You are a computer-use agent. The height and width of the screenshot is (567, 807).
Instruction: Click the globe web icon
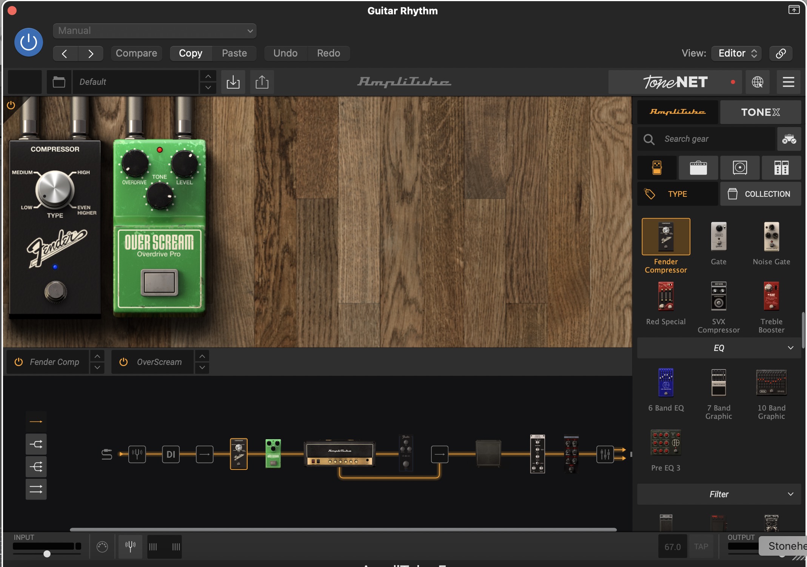pyautogui.click(x=757, y=82)
